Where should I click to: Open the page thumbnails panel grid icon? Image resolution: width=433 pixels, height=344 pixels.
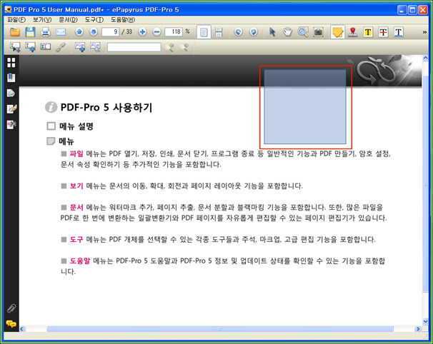tap(11, 63)
